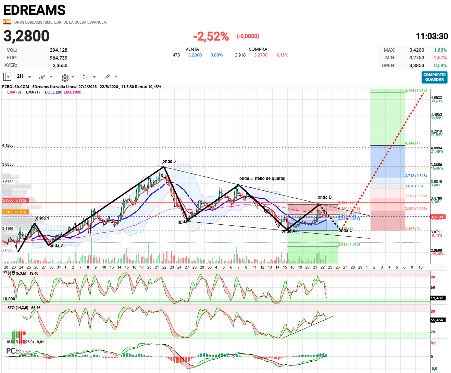Toggle the side panel expand icon

7,77
